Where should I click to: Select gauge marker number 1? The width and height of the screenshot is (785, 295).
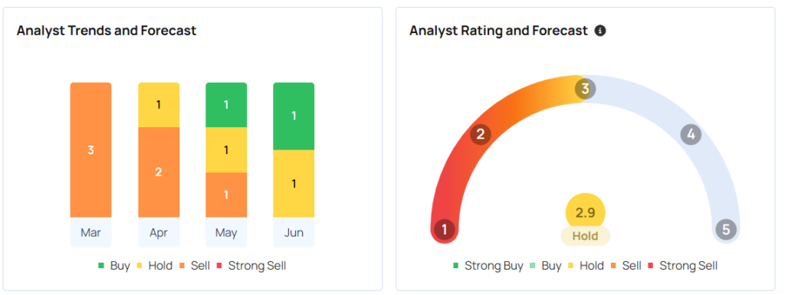click(x=444, y=230)
